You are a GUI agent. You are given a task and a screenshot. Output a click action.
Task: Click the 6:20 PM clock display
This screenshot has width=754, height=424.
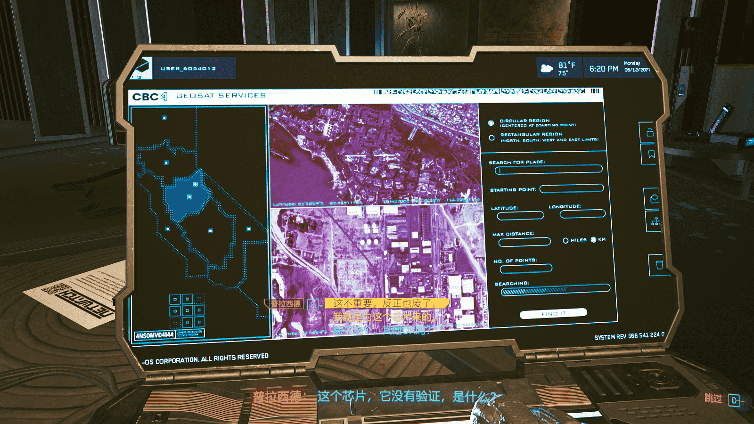click(604, 69)
